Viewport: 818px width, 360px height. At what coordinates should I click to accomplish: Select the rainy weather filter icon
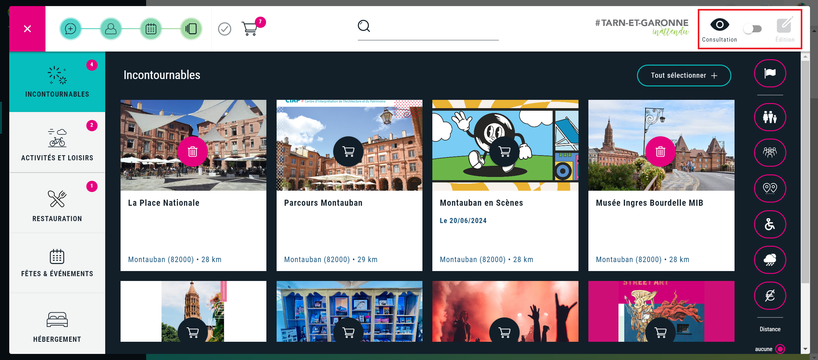(x=770, y=260)
